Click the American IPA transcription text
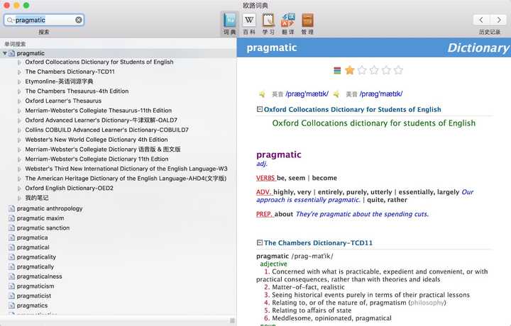The width and height of the screenshot is (511, 326). (x=381, y=94)
